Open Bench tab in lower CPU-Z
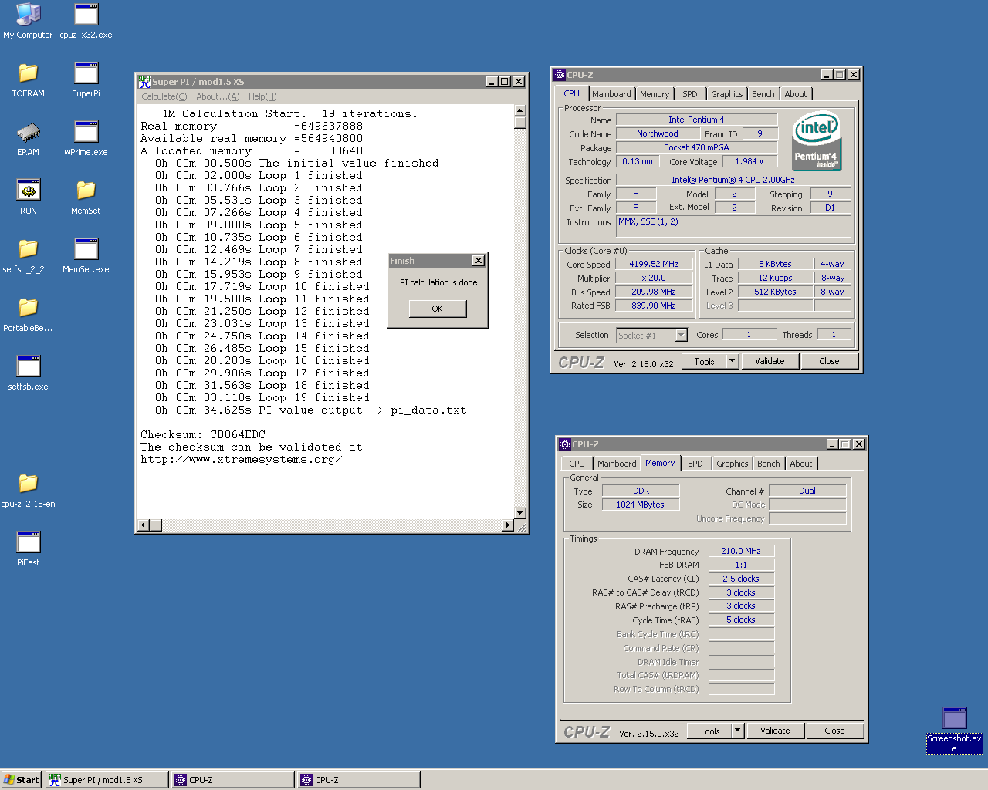This screenshot has width=988, height=790. [x=769, y=464]
